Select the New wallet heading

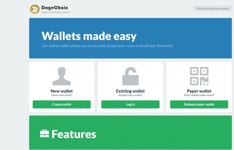[61, 91]
